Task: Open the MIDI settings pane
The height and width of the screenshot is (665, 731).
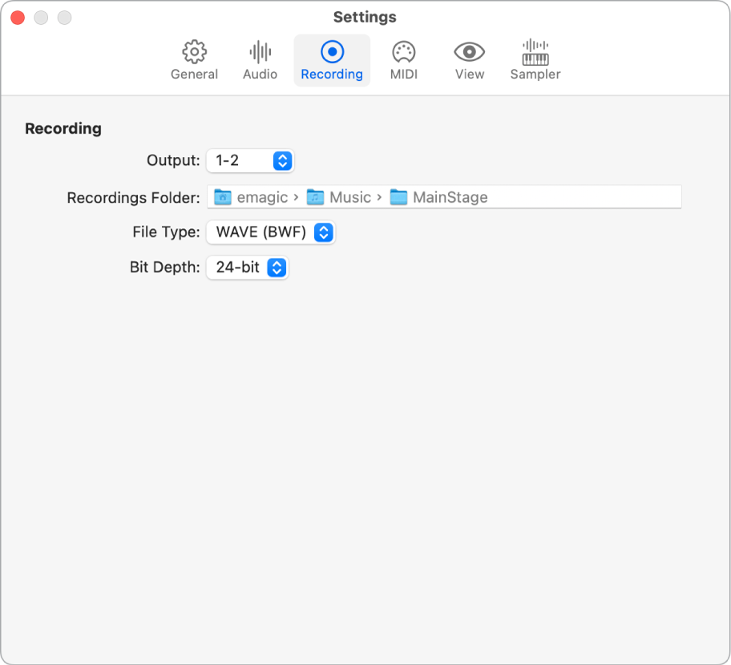Action: pyautogui.click(x=403, y=59)
